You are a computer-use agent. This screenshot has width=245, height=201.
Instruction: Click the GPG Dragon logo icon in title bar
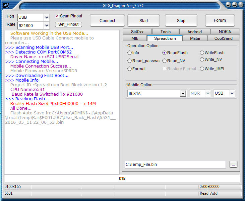pos(6,5)
